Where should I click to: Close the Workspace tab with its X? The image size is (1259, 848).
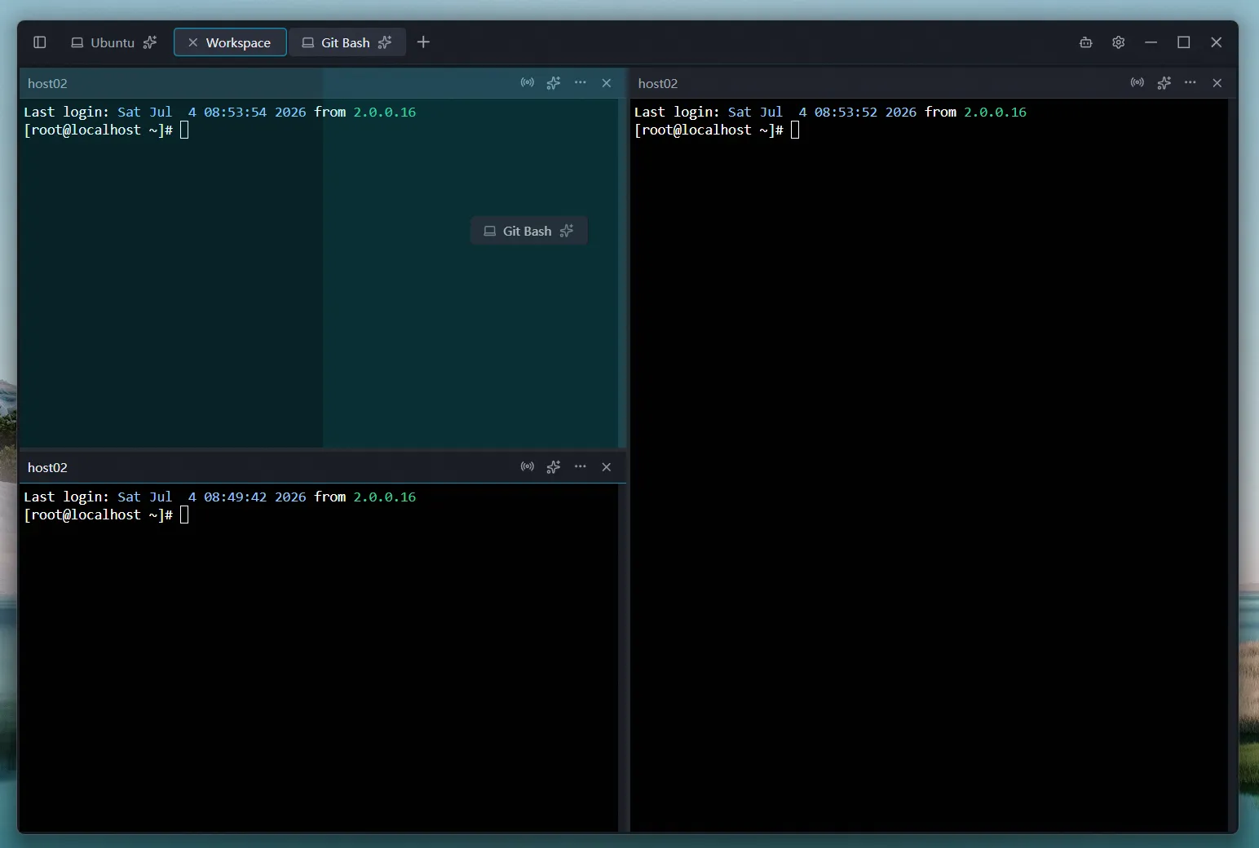pyautogui.click(x=192, y=42)
